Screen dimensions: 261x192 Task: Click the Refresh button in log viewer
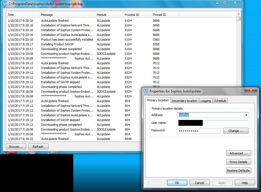tap(38, 146)
